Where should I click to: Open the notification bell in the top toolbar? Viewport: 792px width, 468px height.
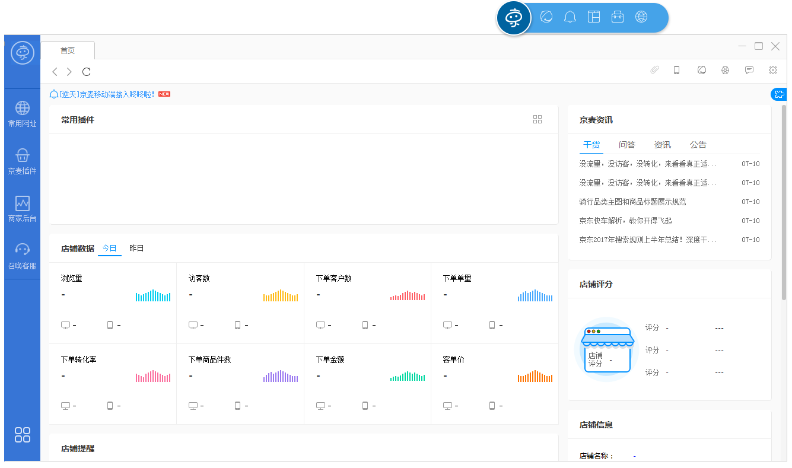pyautogui.click(x=570, y=17)
